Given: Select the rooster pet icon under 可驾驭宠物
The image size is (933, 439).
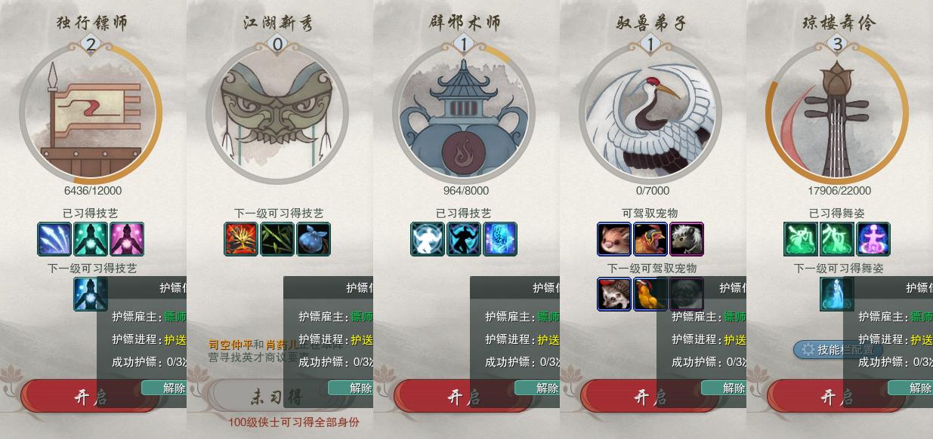Looking at the screenshot, I should 650,239.
